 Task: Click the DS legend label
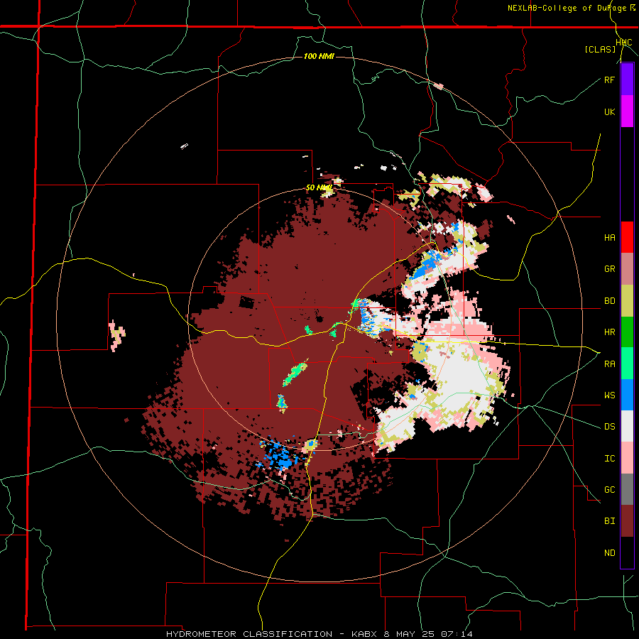click(609, 427)
